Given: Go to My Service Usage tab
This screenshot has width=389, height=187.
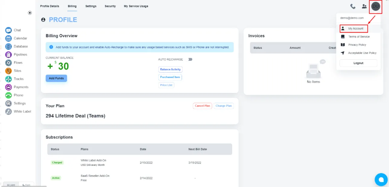Looking at the screenshot, I should [136, 6].
